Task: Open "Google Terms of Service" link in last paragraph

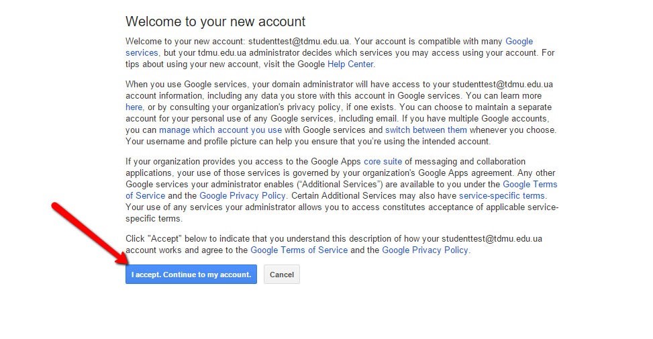Action: pyautogui.click(x=299, y=250)
